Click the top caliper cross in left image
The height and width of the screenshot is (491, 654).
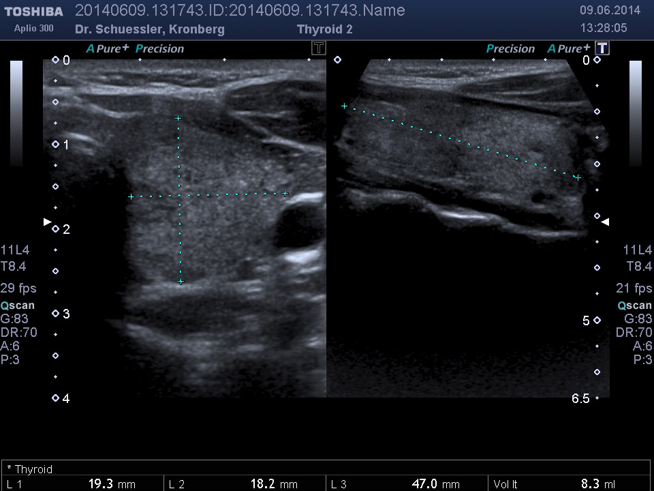178,119
